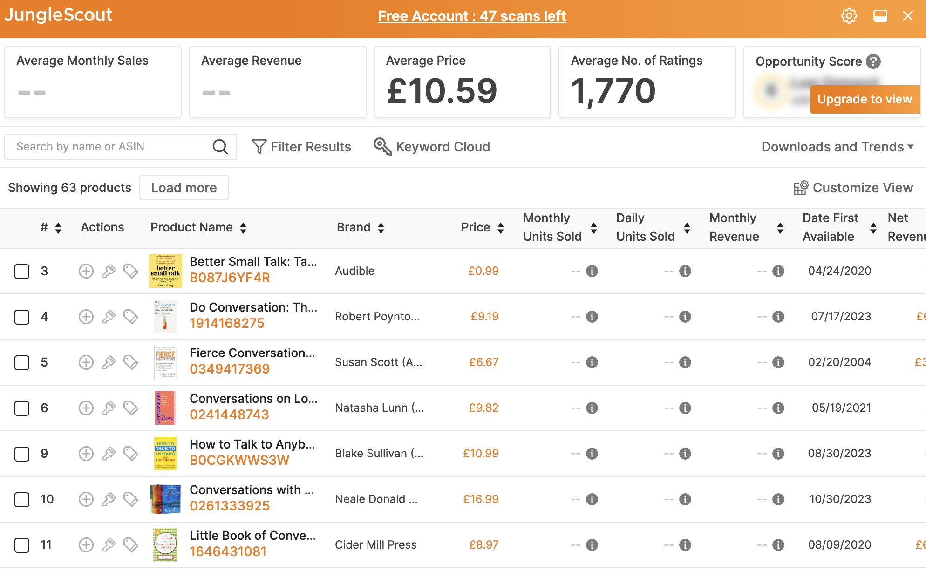Show monthly units info for Audible row
Screen dimensions: 926x571
coord(592,271)
